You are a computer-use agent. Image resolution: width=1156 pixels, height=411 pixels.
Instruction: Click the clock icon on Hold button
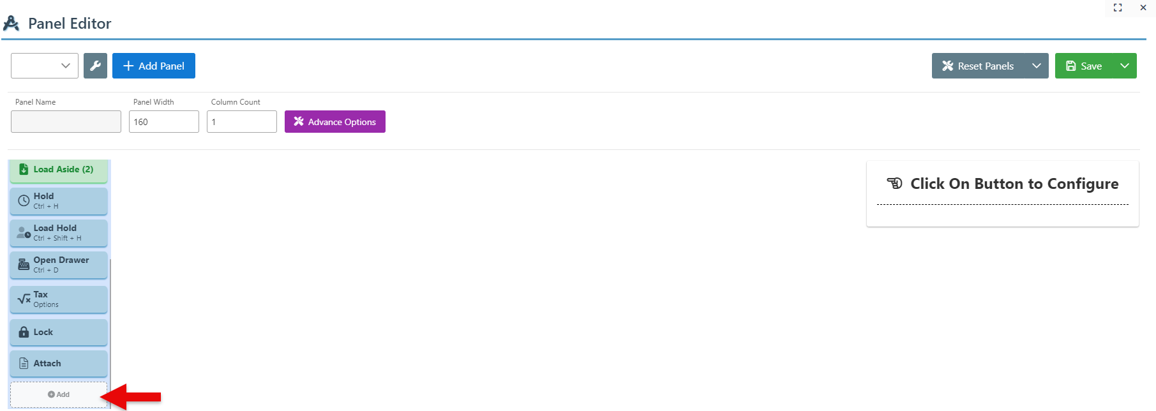[24, 200]
